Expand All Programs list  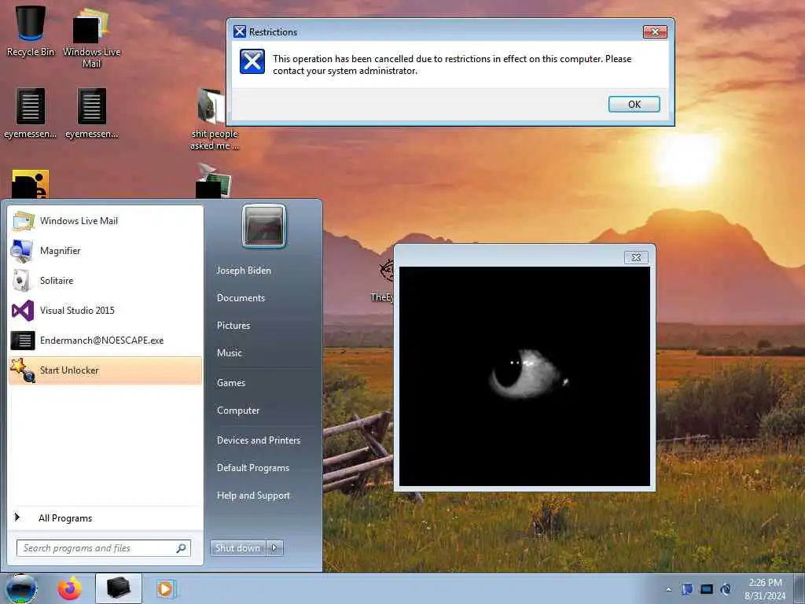pos(105,518)
